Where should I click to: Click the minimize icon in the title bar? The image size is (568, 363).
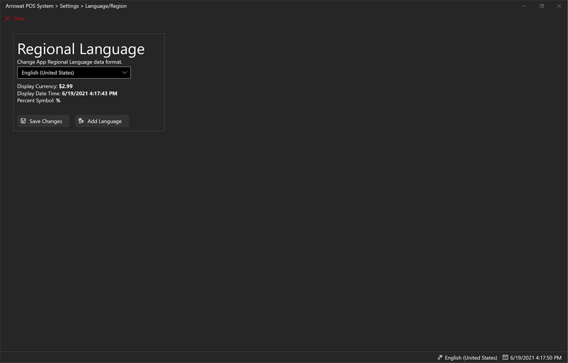(x=524, y=6)
